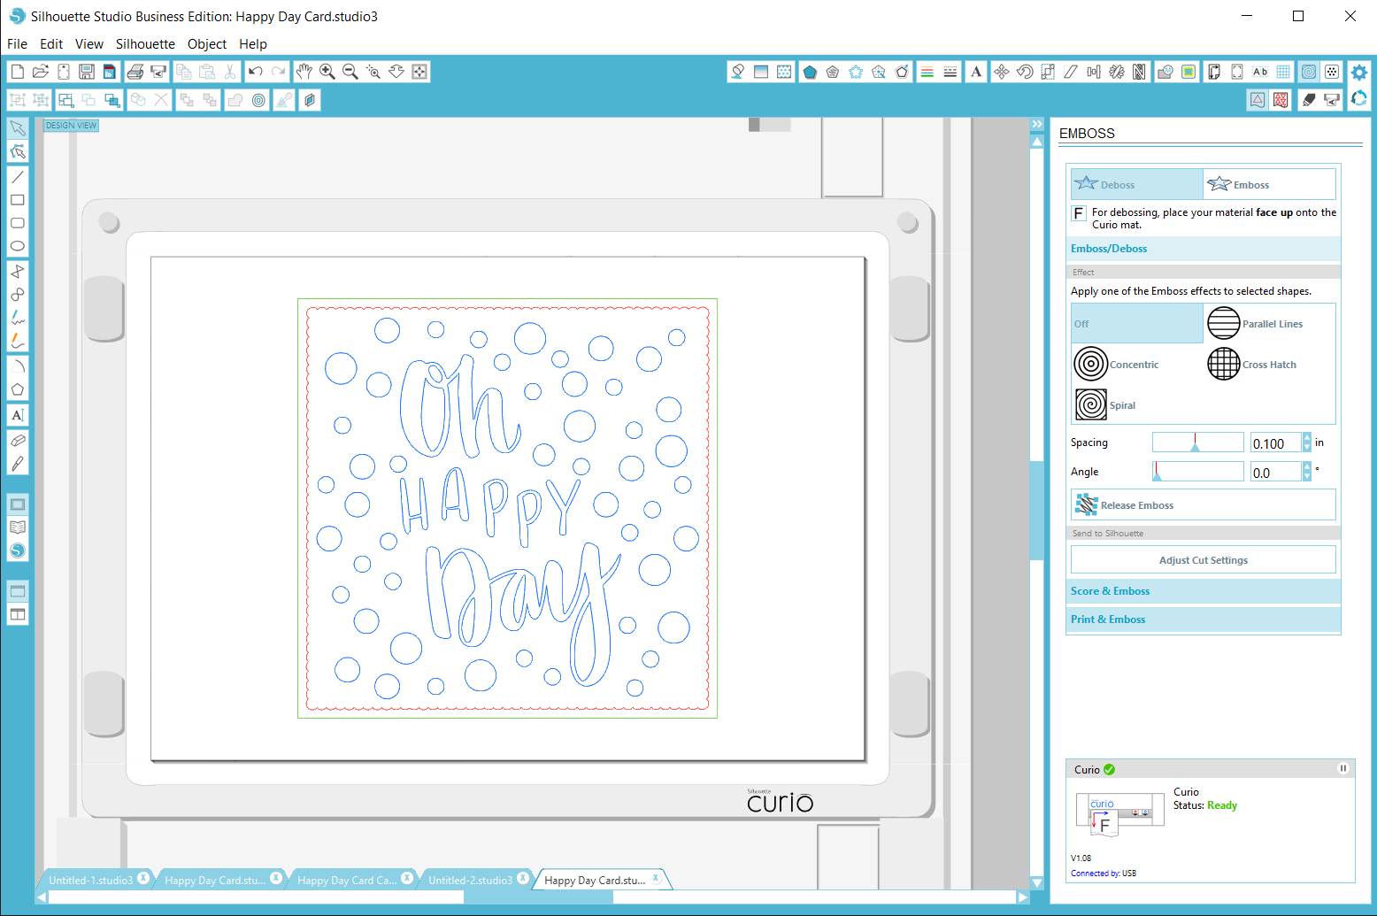
Task: Select the Emboss mode
Action: coord(1269,184)
